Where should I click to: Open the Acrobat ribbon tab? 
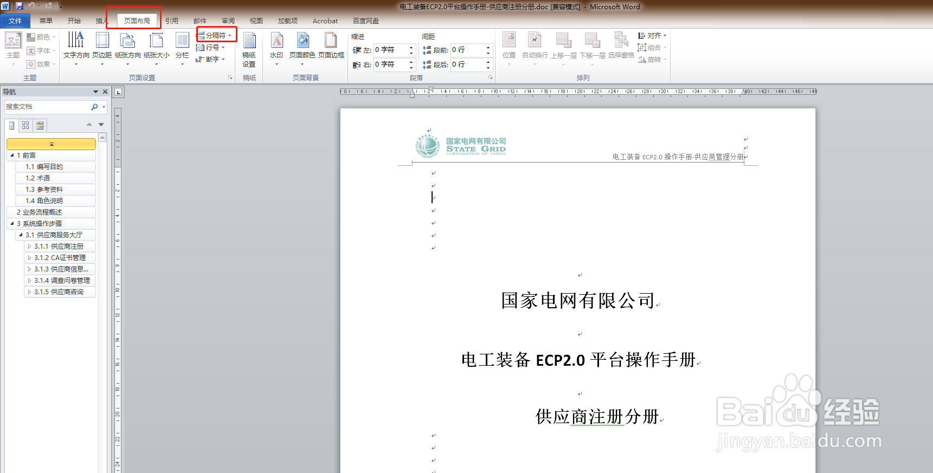[325, 21]
